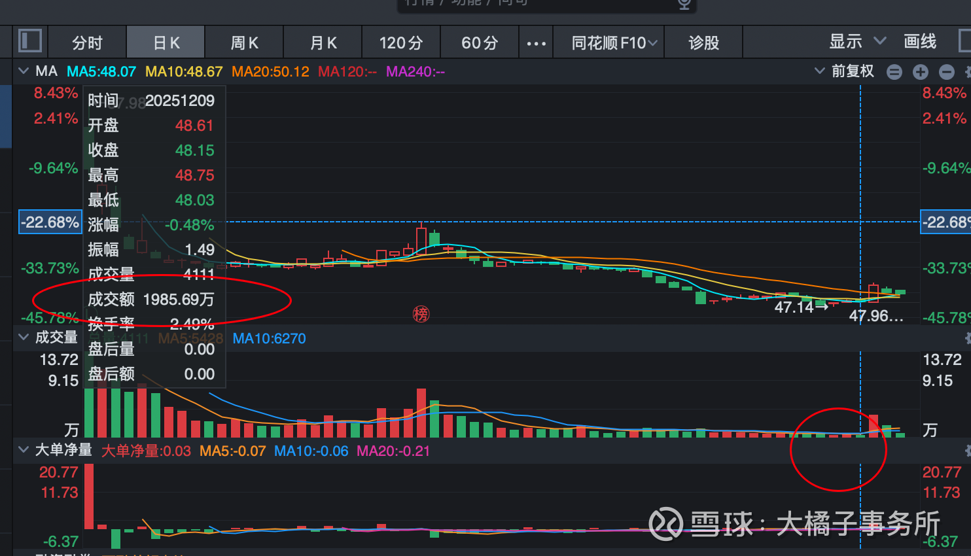
Task: Collapse the 成交量 volume panel chevron
Action: [x=24, y=337]
